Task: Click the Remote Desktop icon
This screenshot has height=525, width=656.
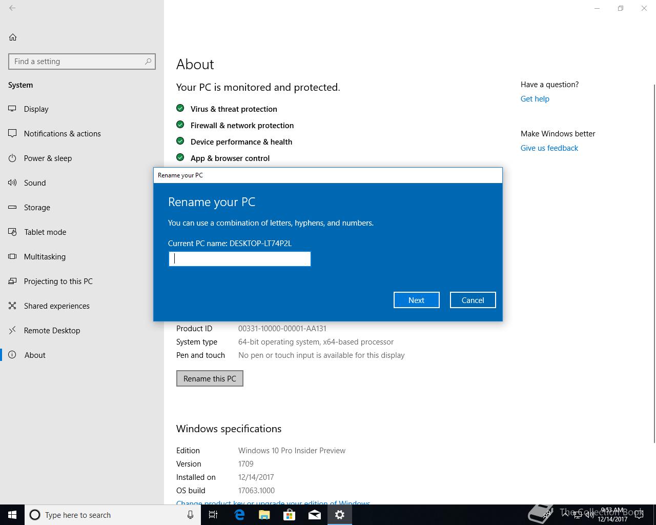Action: click(13, 330)
